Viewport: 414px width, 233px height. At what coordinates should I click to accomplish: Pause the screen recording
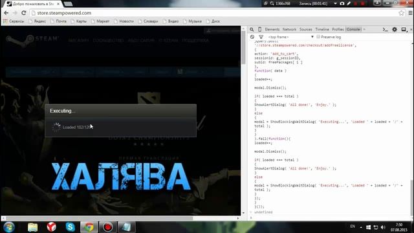click(x=356, y=3)
